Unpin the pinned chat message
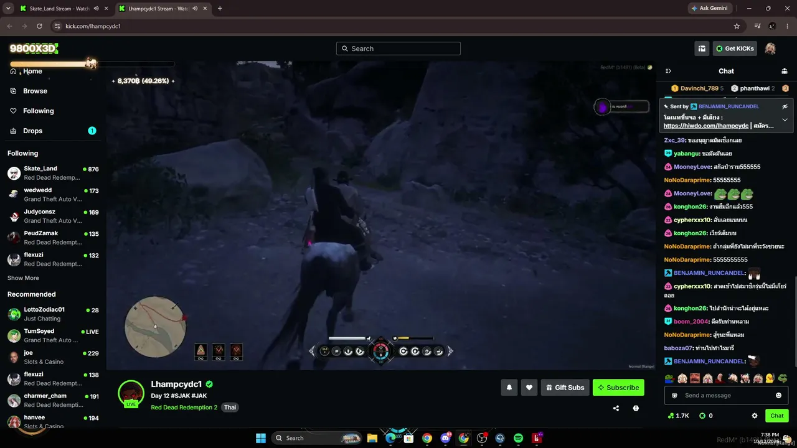797x448 pixels. [785, 106]
